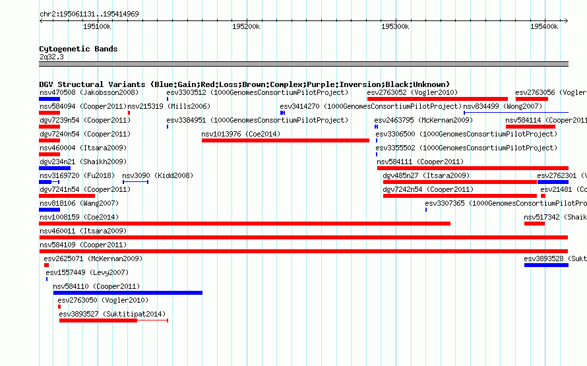Screen dimensions: 587x366
Task: Open the esv3306500 variant label
Action: coord(466,134)
